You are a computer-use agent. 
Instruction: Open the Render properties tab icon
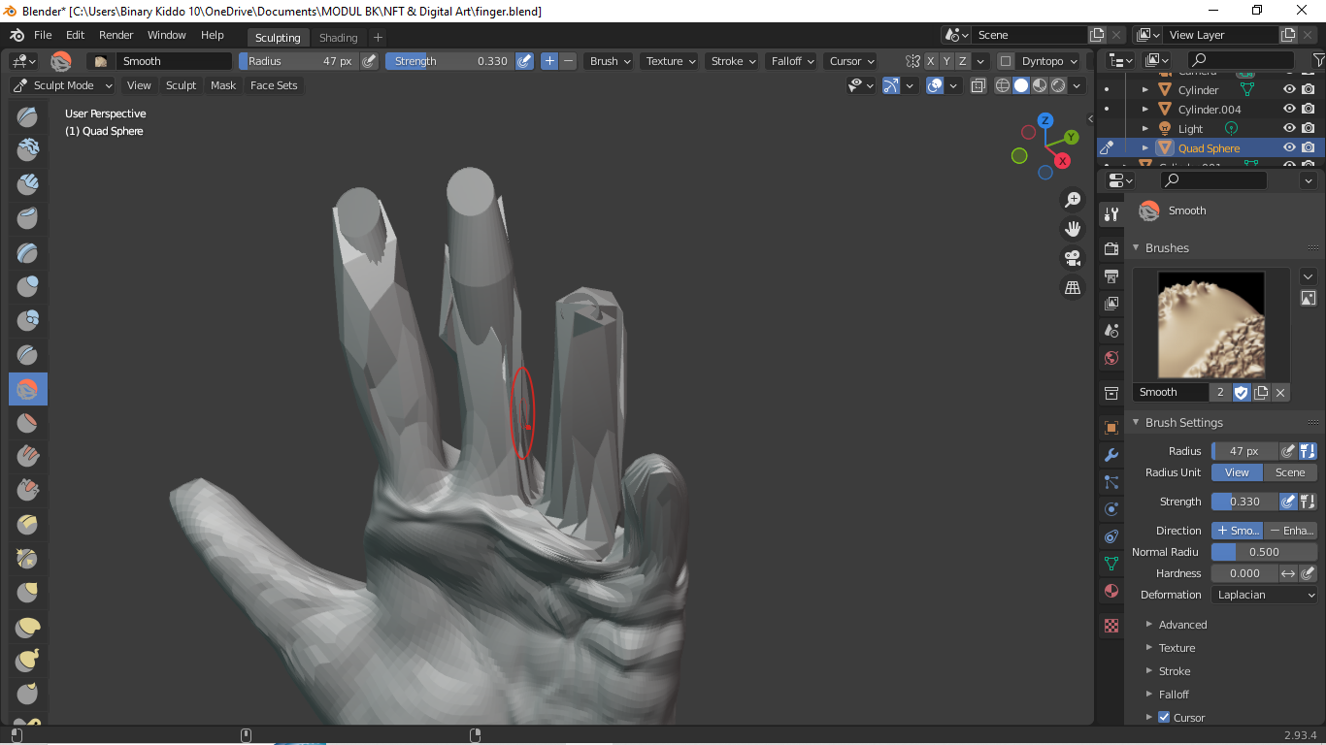click(x=1111, y=249)
